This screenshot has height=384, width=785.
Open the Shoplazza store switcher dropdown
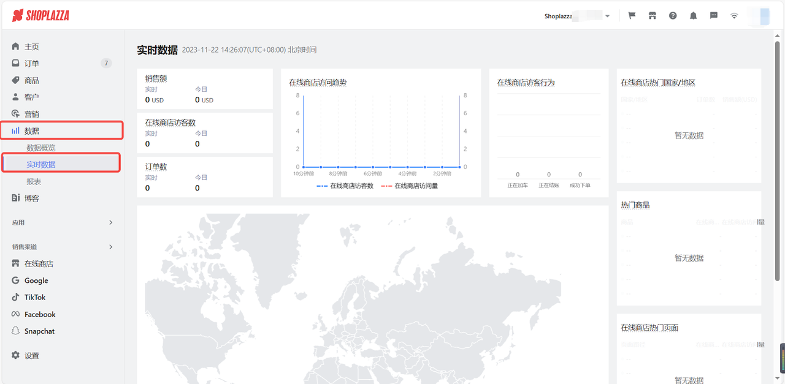click(x=576, y=16)
